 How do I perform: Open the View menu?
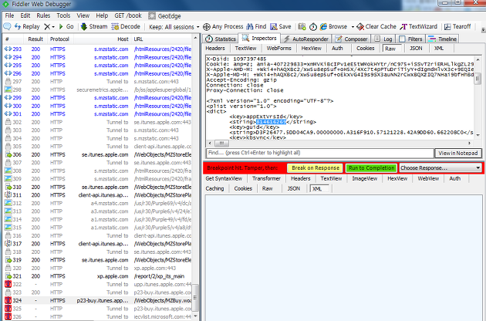pyautogui.click(x=83, y=15)
